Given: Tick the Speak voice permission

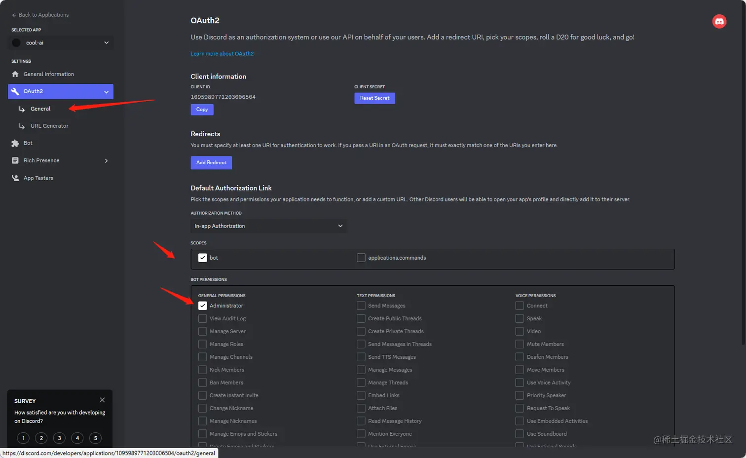Looking at the screenshot, I should pos(520,318).
